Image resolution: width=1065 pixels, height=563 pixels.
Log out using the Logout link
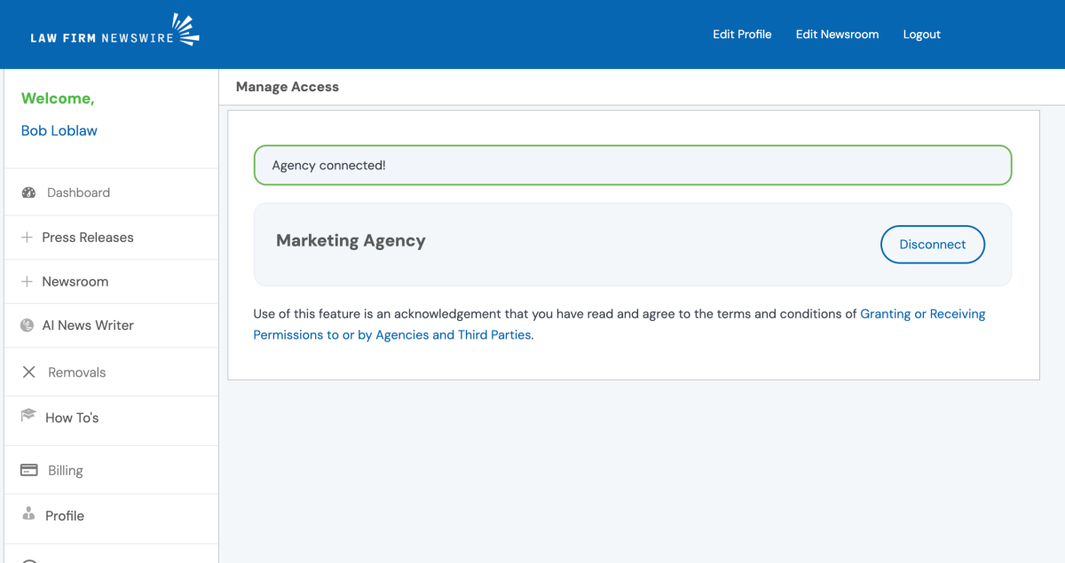921,35
